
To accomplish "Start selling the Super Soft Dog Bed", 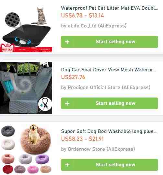I will [x=110, y=165].
